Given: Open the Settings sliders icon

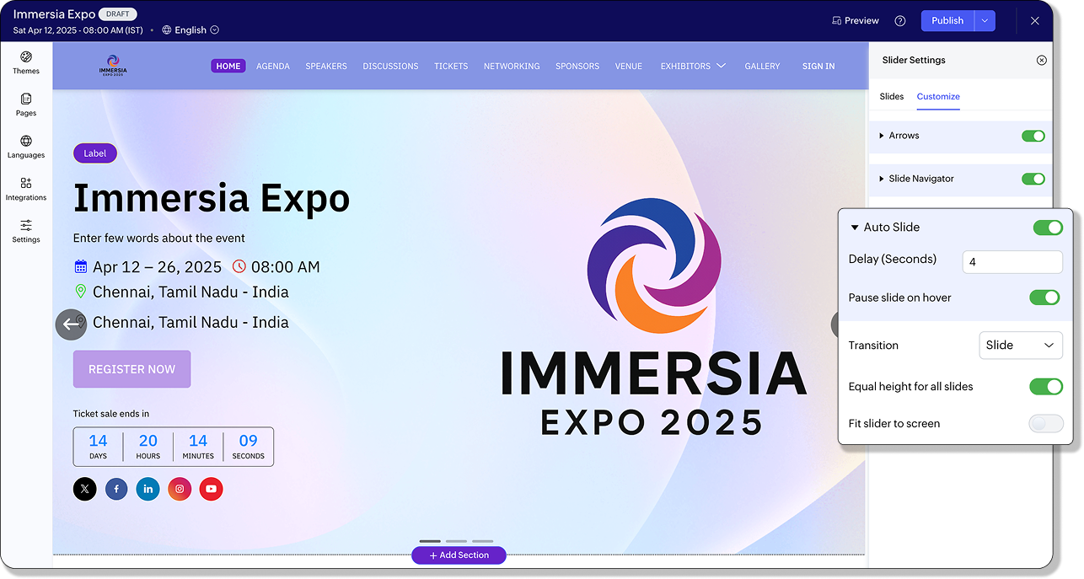Looking at the screenshot, I should pos(26,225).
